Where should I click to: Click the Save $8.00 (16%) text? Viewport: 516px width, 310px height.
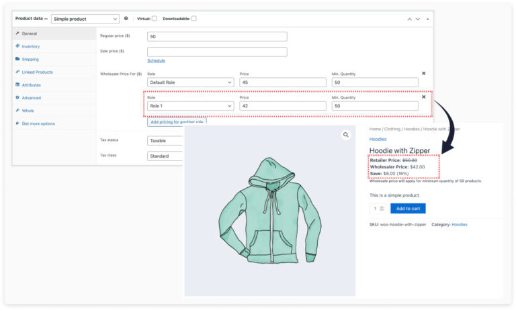click(389, 173)
